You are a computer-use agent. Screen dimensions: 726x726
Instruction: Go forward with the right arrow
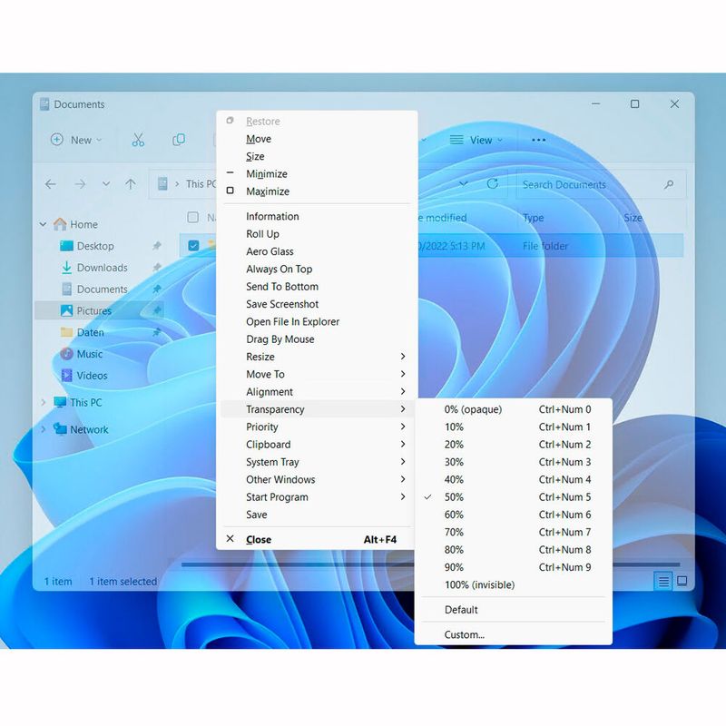[80, 184]
